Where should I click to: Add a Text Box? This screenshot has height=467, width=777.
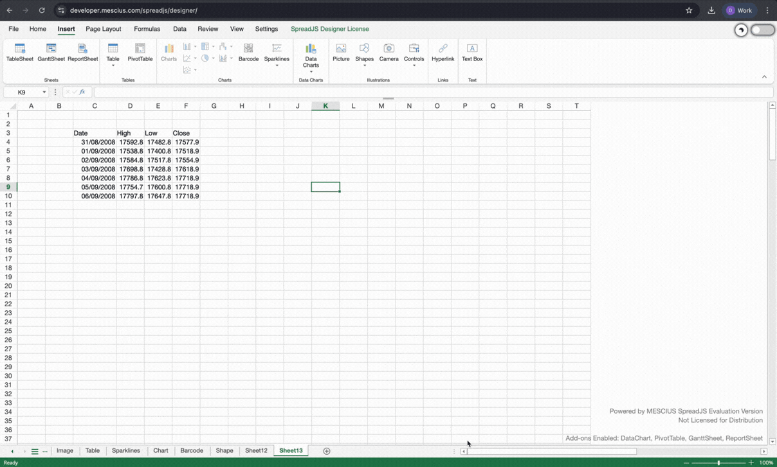point(472,52)
